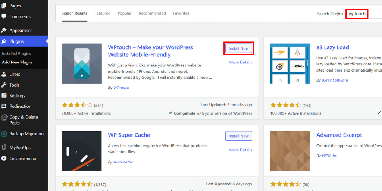Open the WPtouch plugin thumbnail
The image size is (382, 191).
pyautogui.click(x=82, y=63)
